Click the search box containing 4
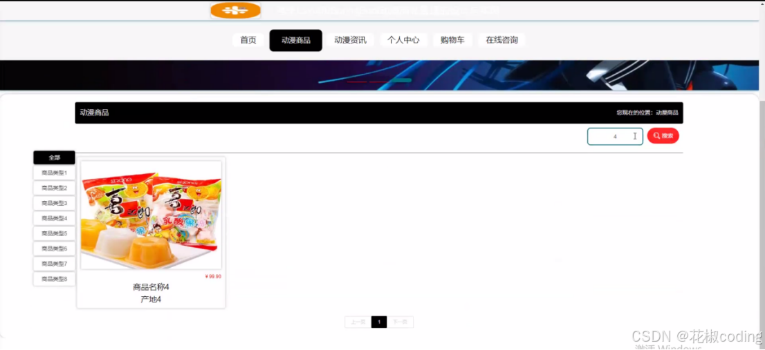This screenshot has width=765, height=350. [615, 136]
